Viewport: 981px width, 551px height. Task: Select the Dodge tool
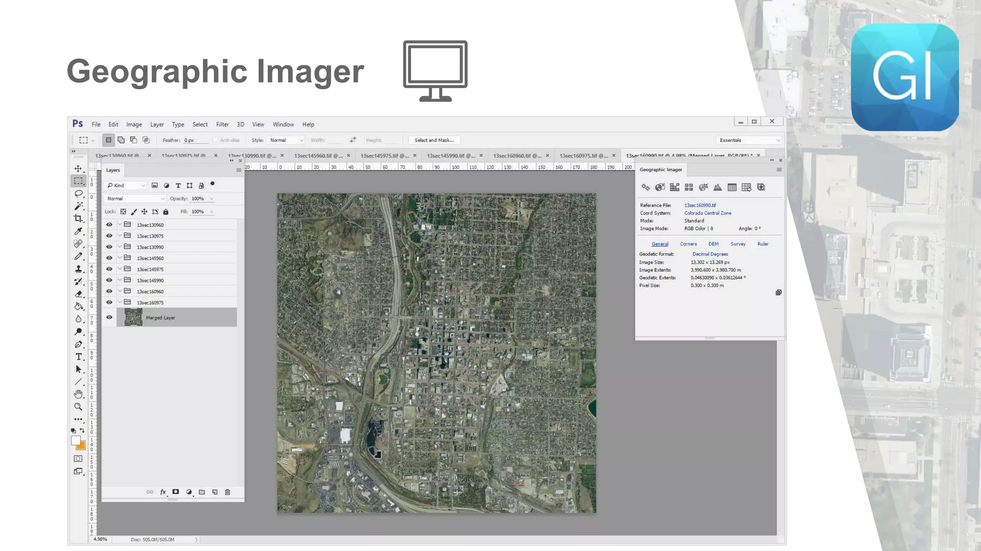click(x=78, y=331)
